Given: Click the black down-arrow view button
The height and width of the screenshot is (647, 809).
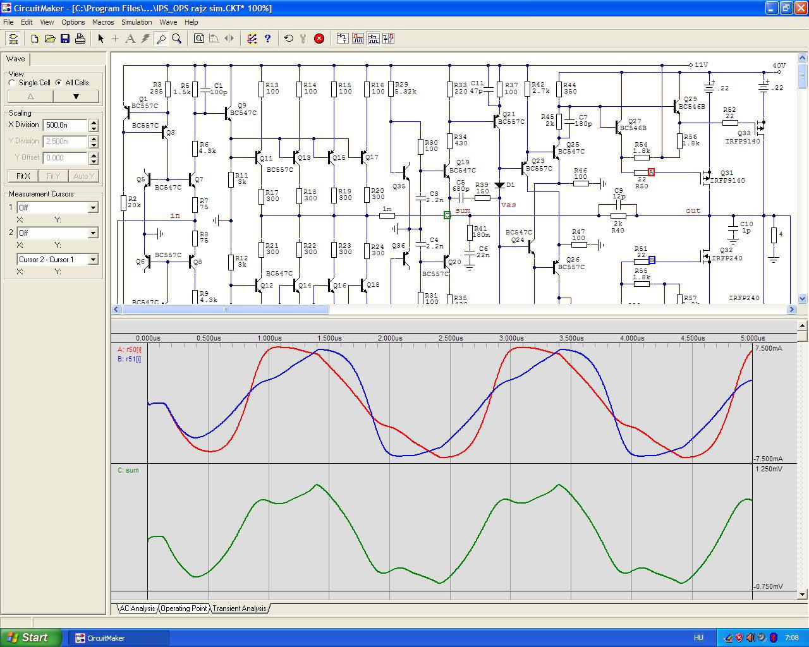Looking at the screenshot, I should (x=76, y=97).
